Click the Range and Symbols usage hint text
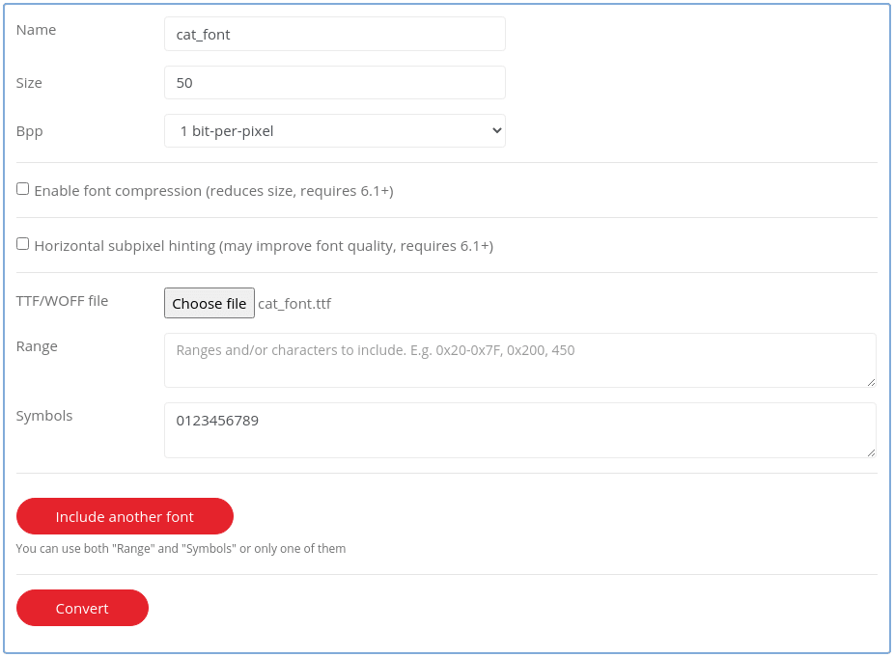The image size is (894, 657). pos(181,549)
